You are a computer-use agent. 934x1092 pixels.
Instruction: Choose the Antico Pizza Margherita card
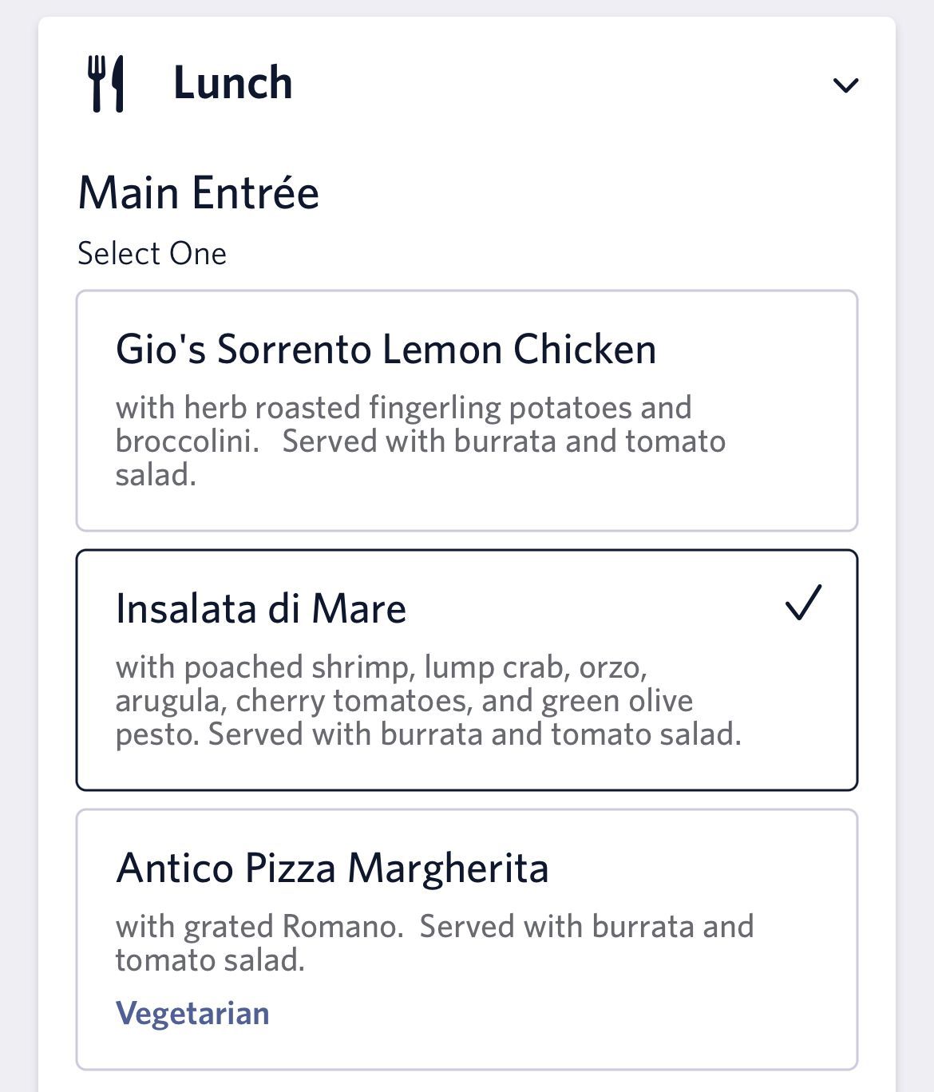click(467, 940)
